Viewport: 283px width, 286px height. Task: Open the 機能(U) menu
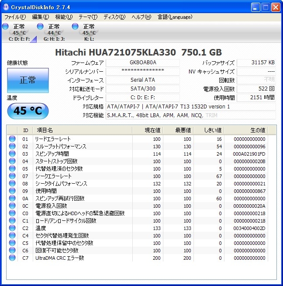pos(64,17)
